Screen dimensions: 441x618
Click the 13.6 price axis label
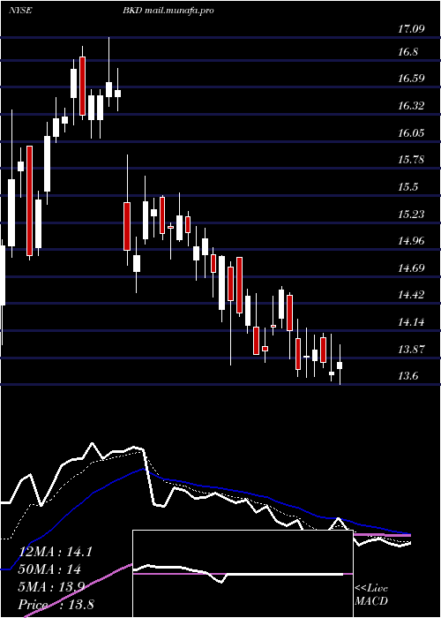pyautogui.click(x=407, y=376)
